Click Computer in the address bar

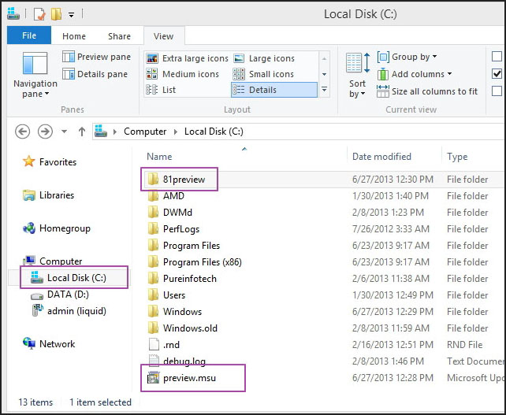click(145, 132)
